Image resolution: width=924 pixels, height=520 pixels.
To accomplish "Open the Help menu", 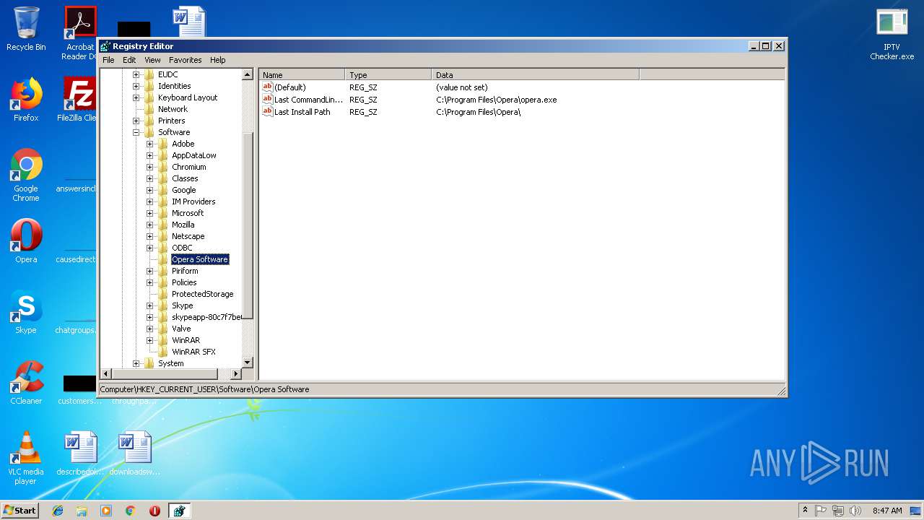I will (x=217, y=60).
